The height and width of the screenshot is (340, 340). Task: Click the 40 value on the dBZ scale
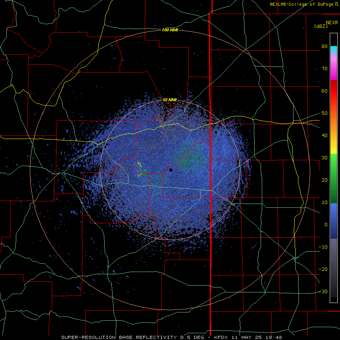coord(325,136)
